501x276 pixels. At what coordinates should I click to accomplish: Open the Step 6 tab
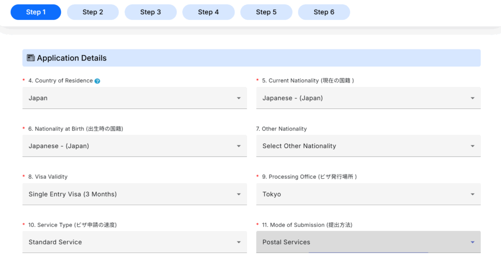click(324, 12)
